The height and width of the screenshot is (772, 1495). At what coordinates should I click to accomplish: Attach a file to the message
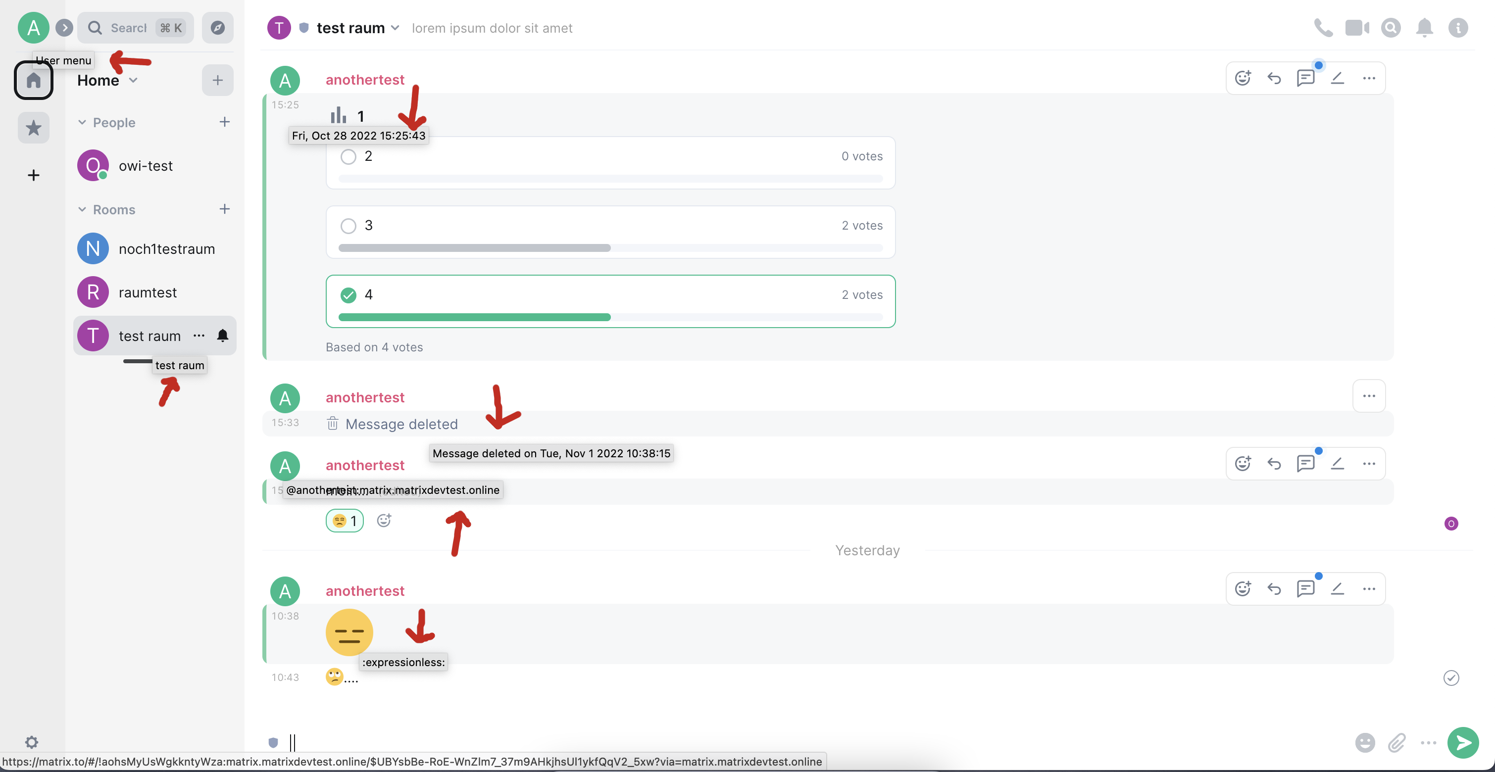(x=1397, y=743)
